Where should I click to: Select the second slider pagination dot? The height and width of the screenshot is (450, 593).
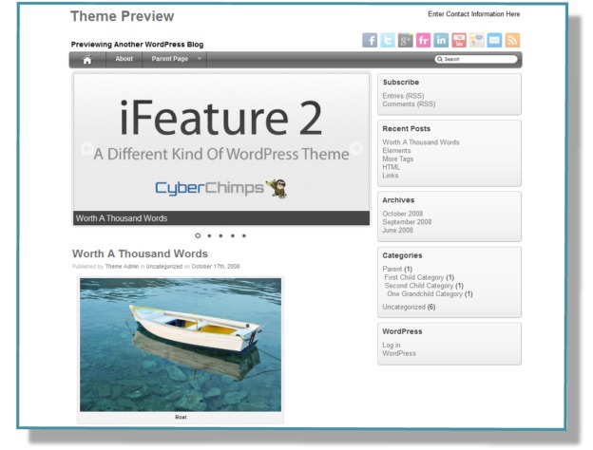pyautogui.click(x=209, y=235)
